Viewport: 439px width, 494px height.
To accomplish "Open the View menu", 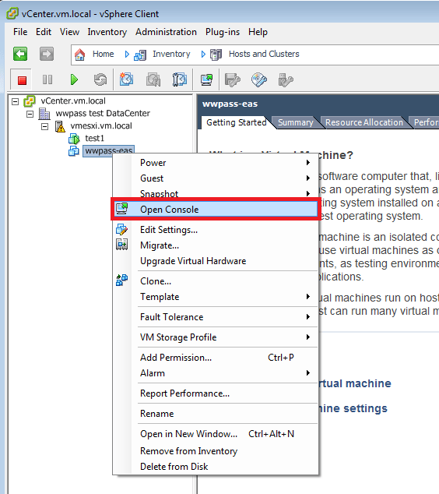I will click(69, 32).
